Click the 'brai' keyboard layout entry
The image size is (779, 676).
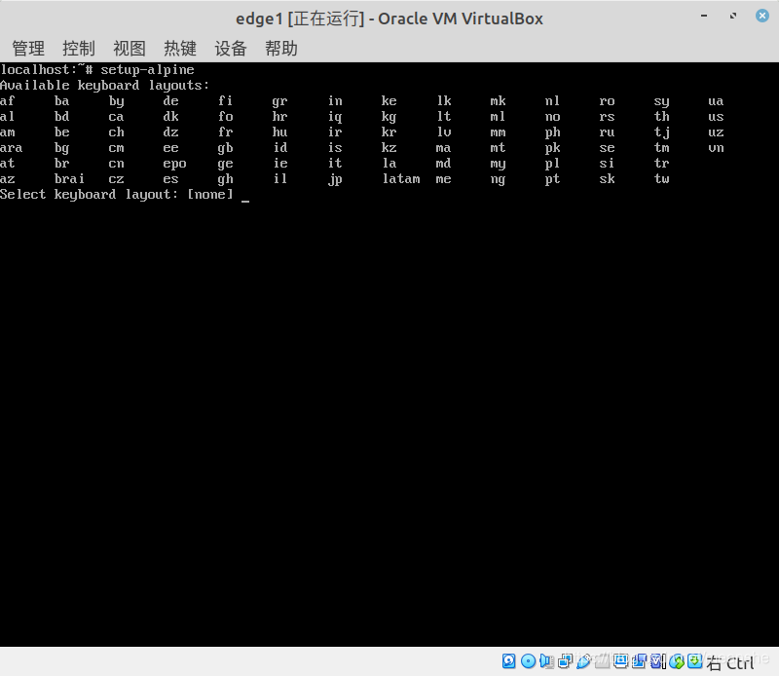click(69, 179)
